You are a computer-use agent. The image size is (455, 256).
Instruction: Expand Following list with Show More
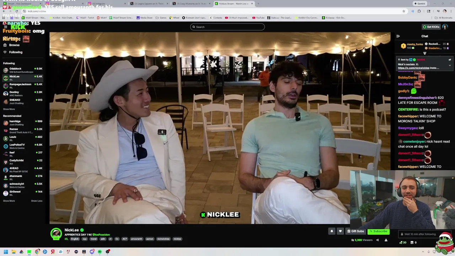(9, 109)
